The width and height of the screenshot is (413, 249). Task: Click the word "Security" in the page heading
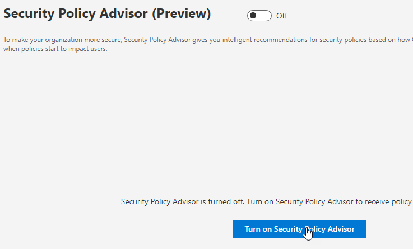[31, 15]
